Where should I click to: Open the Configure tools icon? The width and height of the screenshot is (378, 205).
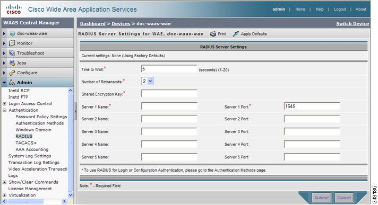[12, 73]
